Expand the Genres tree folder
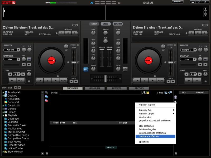Viewport: 211px width, 158px height. tap(3, 109)
